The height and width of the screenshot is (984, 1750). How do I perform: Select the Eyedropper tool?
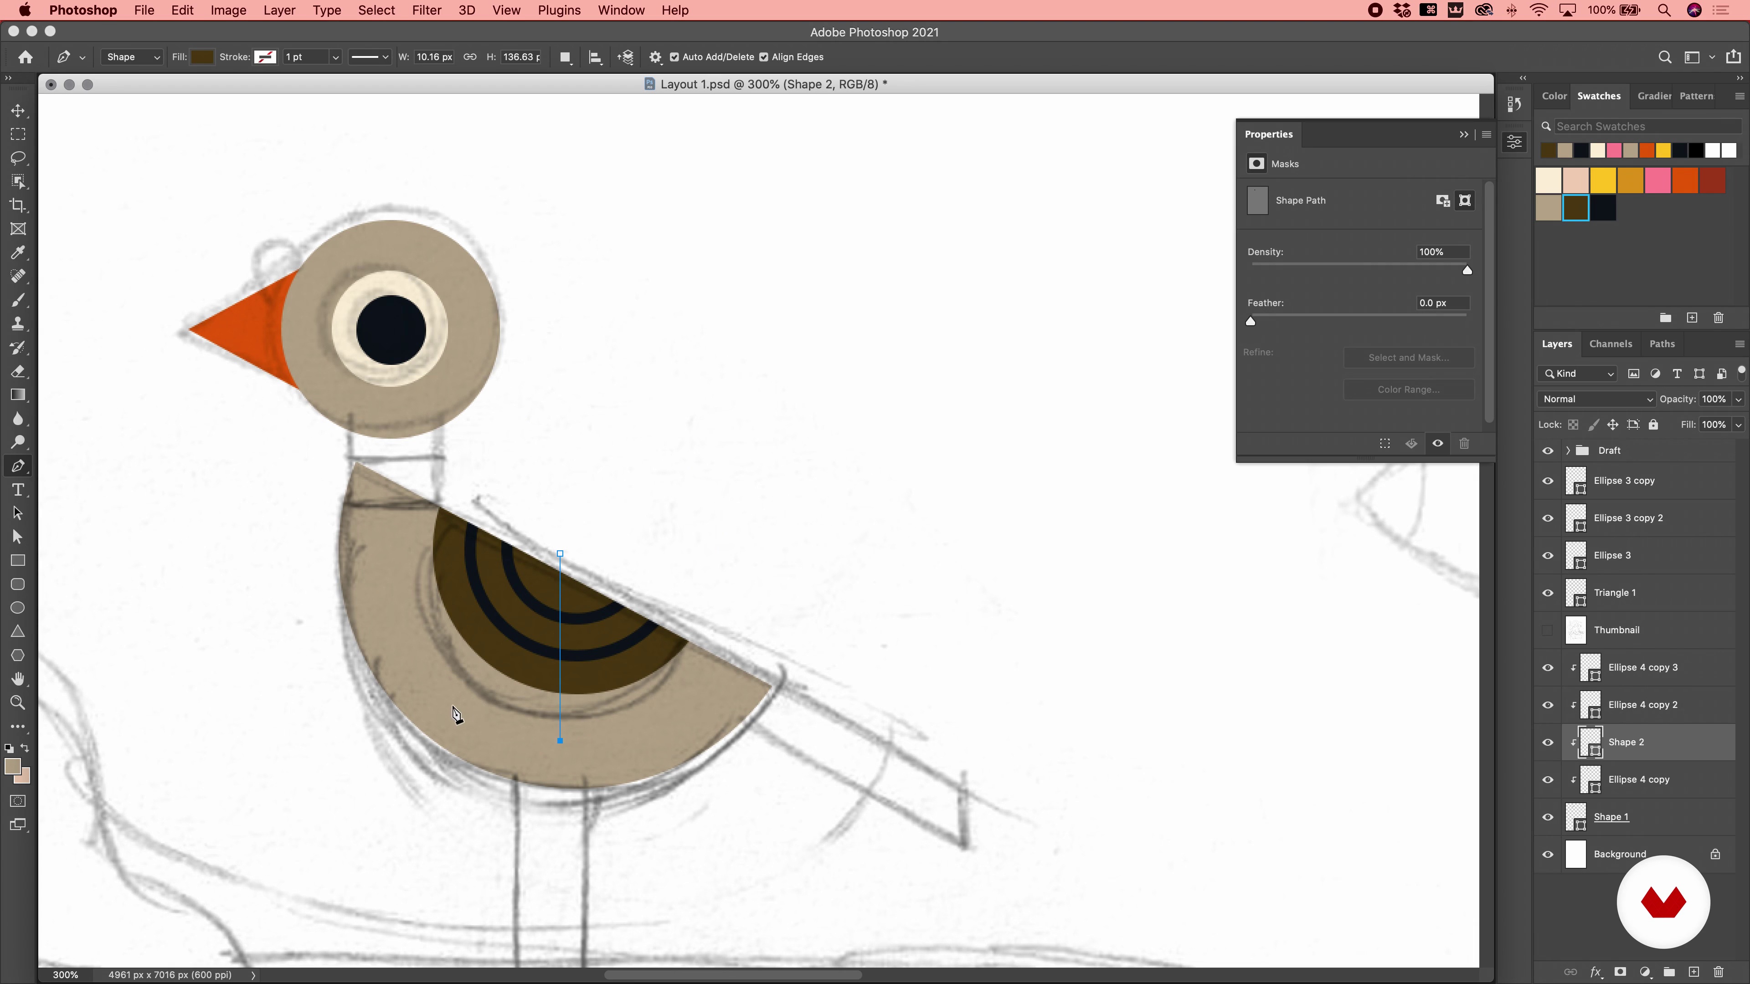point(18,253)
